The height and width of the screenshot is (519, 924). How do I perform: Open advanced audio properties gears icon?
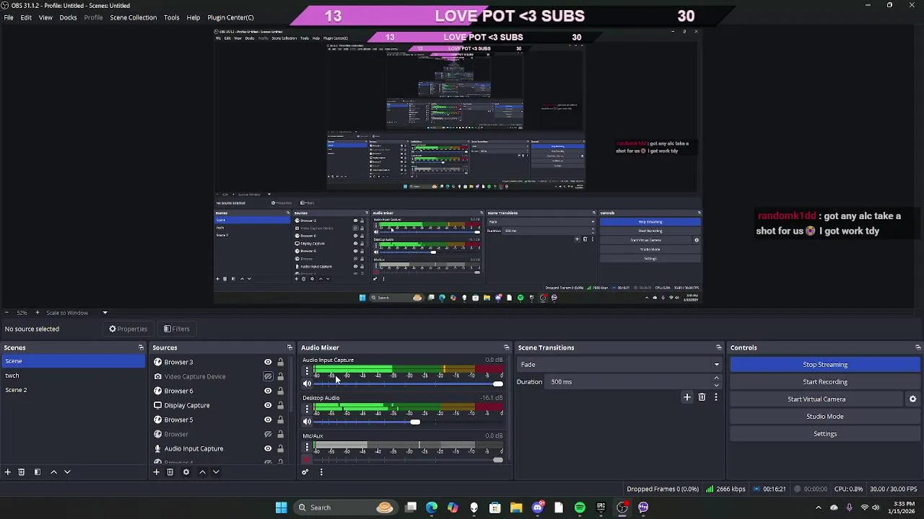[305, 472]
